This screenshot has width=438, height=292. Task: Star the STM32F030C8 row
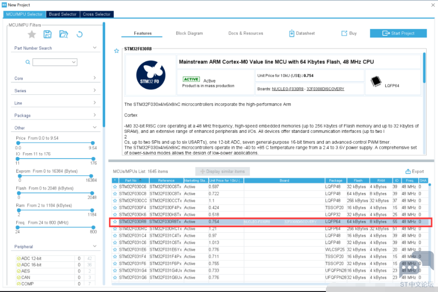coord(115,194)
